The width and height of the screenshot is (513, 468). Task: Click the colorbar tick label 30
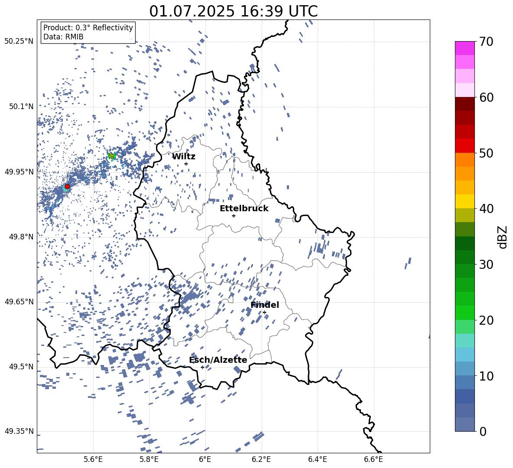pyautogui.click(x=487, y=265)
